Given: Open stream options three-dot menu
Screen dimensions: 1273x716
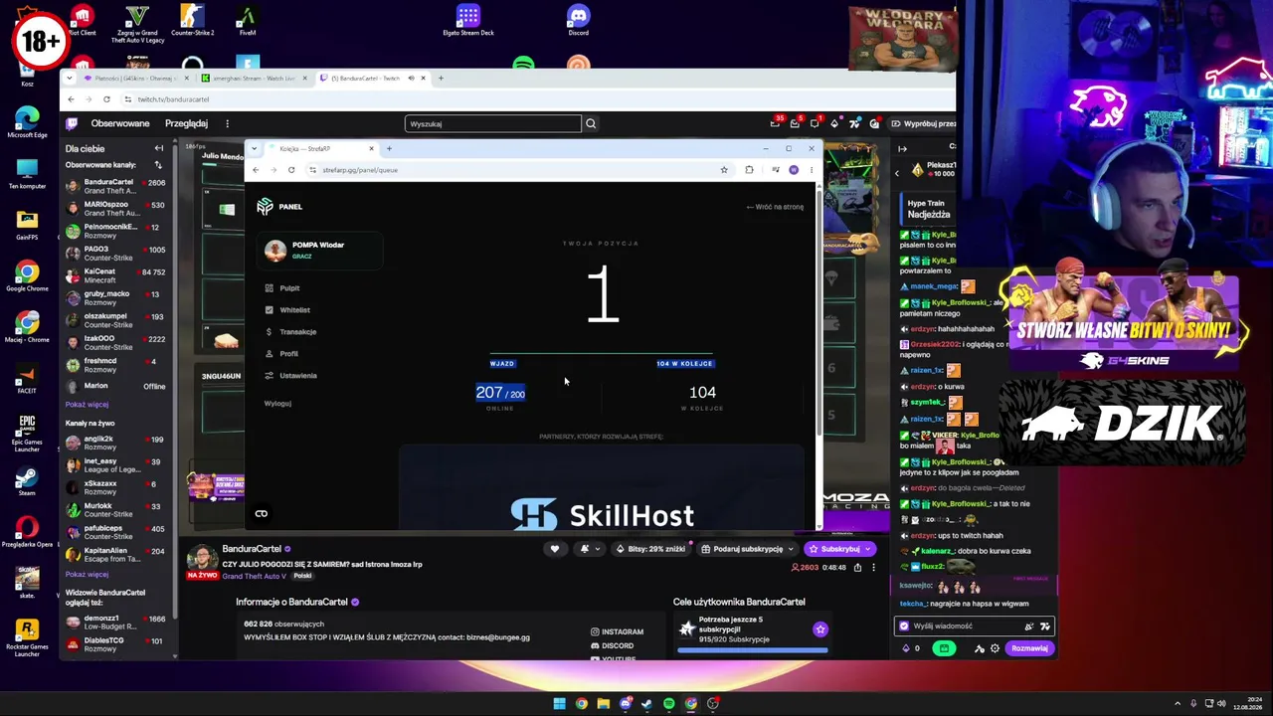Looking at the screenshot, I should (x=873, y=568).
